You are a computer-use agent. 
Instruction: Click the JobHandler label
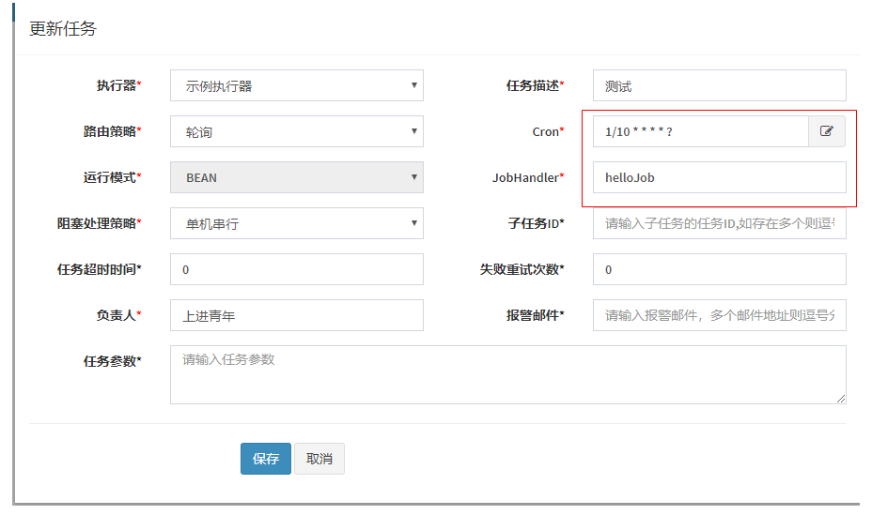click(528, 177)
